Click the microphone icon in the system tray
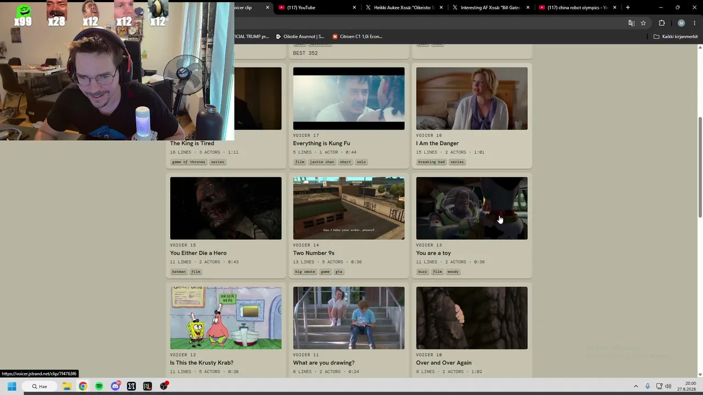 tap(648, 386)
